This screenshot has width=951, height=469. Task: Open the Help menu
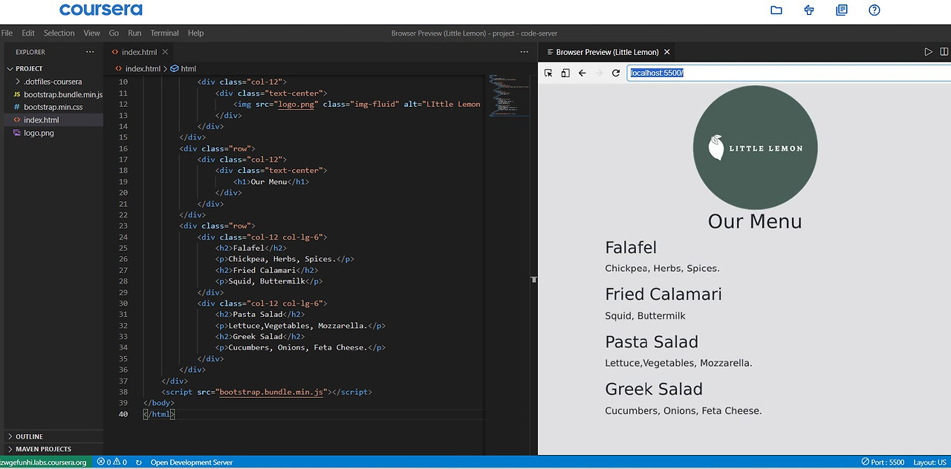pyautogui.click(x=195, y=33)
